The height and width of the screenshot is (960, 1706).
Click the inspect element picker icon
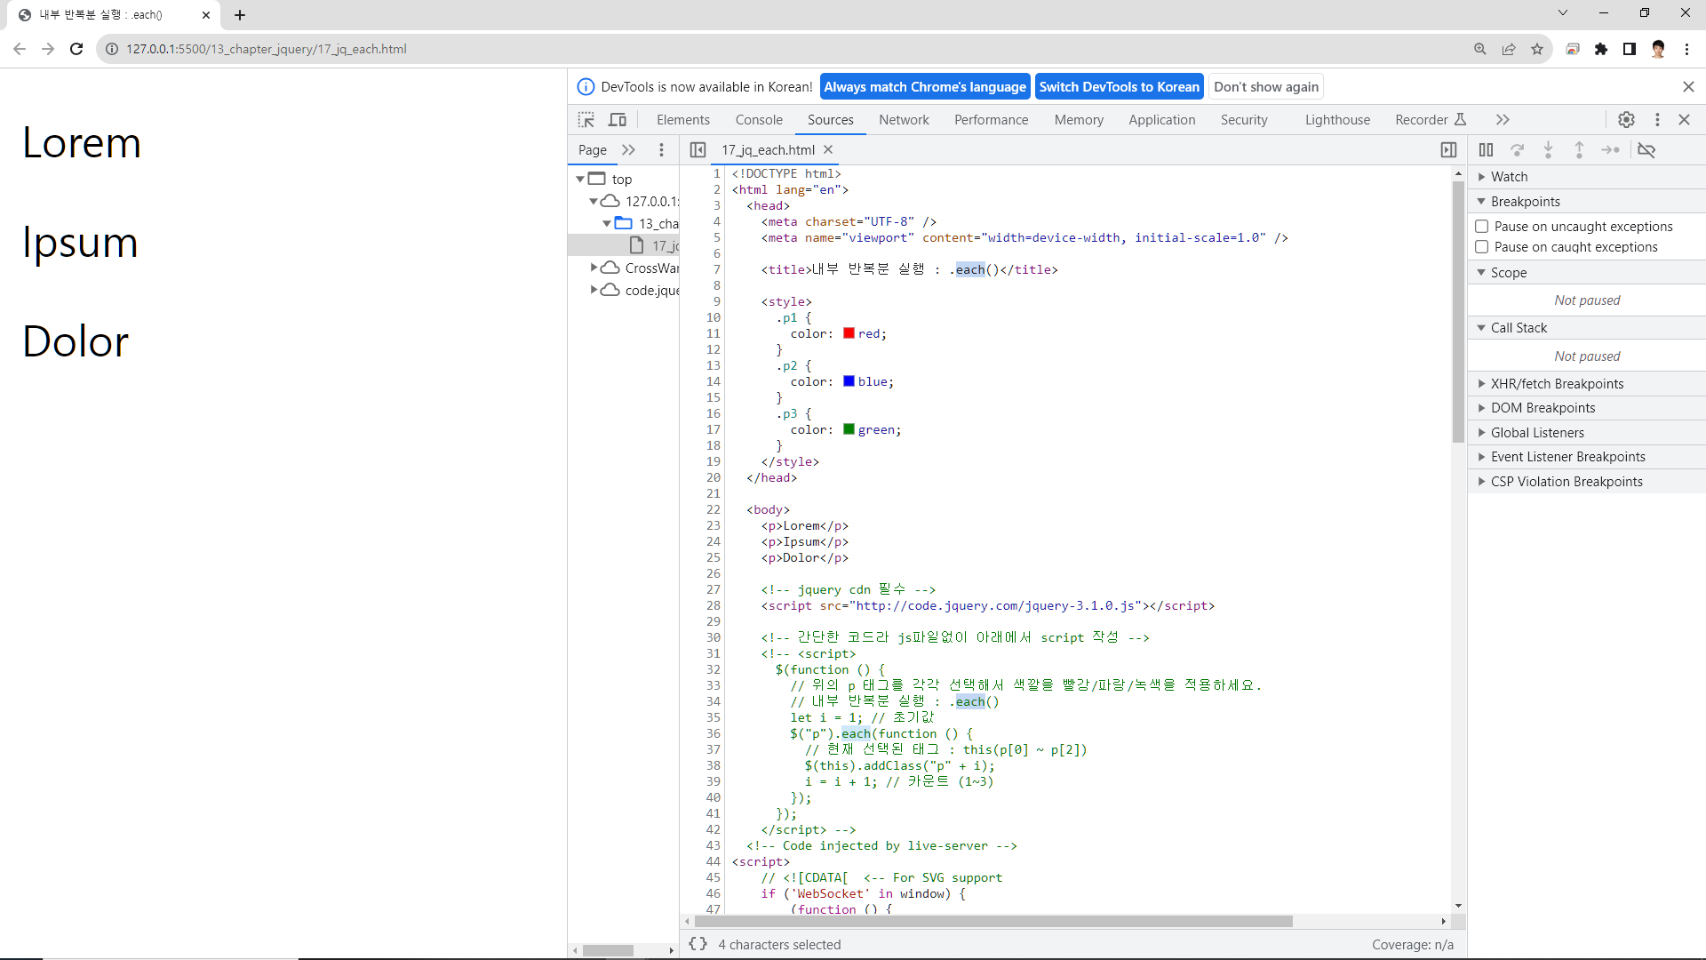pyautogui.click(x=586, y=120)
